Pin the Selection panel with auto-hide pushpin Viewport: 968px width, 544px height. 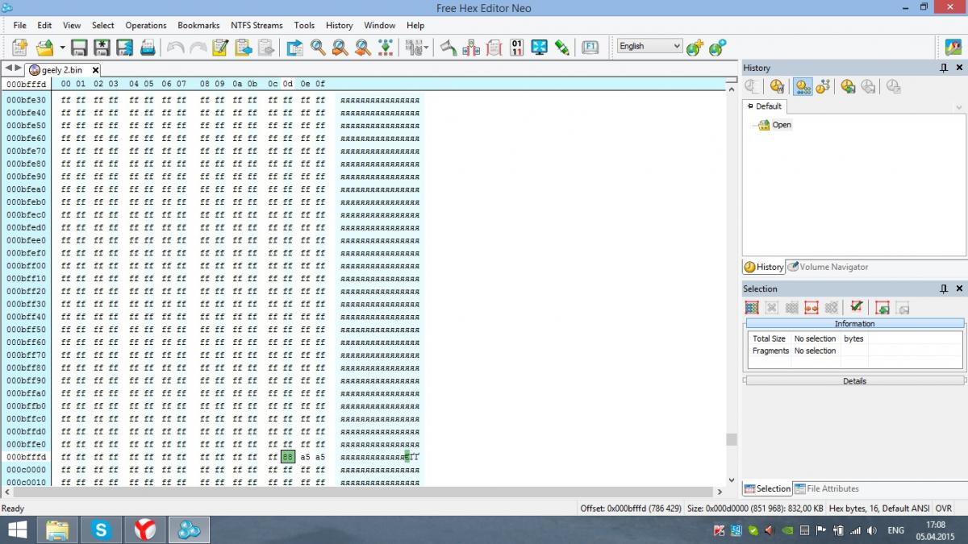(944, 289)
